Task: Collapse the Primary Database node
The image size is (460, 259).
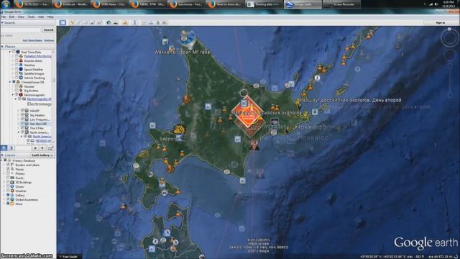Action: coord(1,160)
